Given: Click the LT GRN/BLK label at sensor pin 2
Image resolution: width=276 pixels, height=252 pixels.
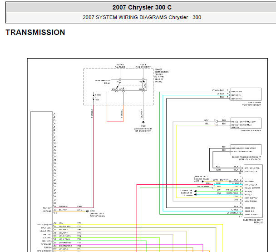Looking at the screenshot, I should point(218,90).
